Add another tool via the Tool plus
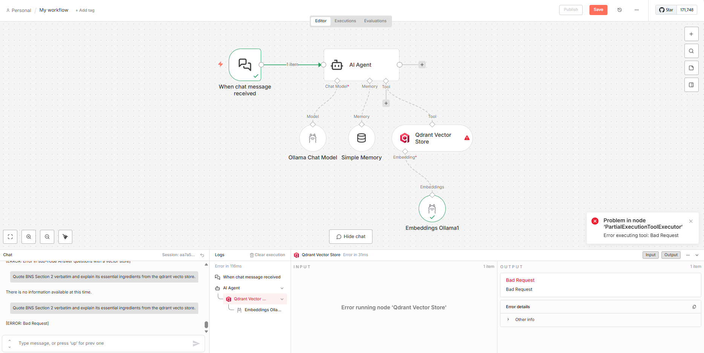The height and width of the screenshot is (353, 704). 386,103
